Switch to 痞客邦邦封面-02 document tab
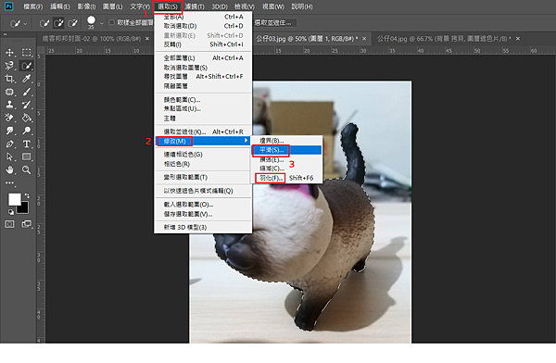 (92, 39)
